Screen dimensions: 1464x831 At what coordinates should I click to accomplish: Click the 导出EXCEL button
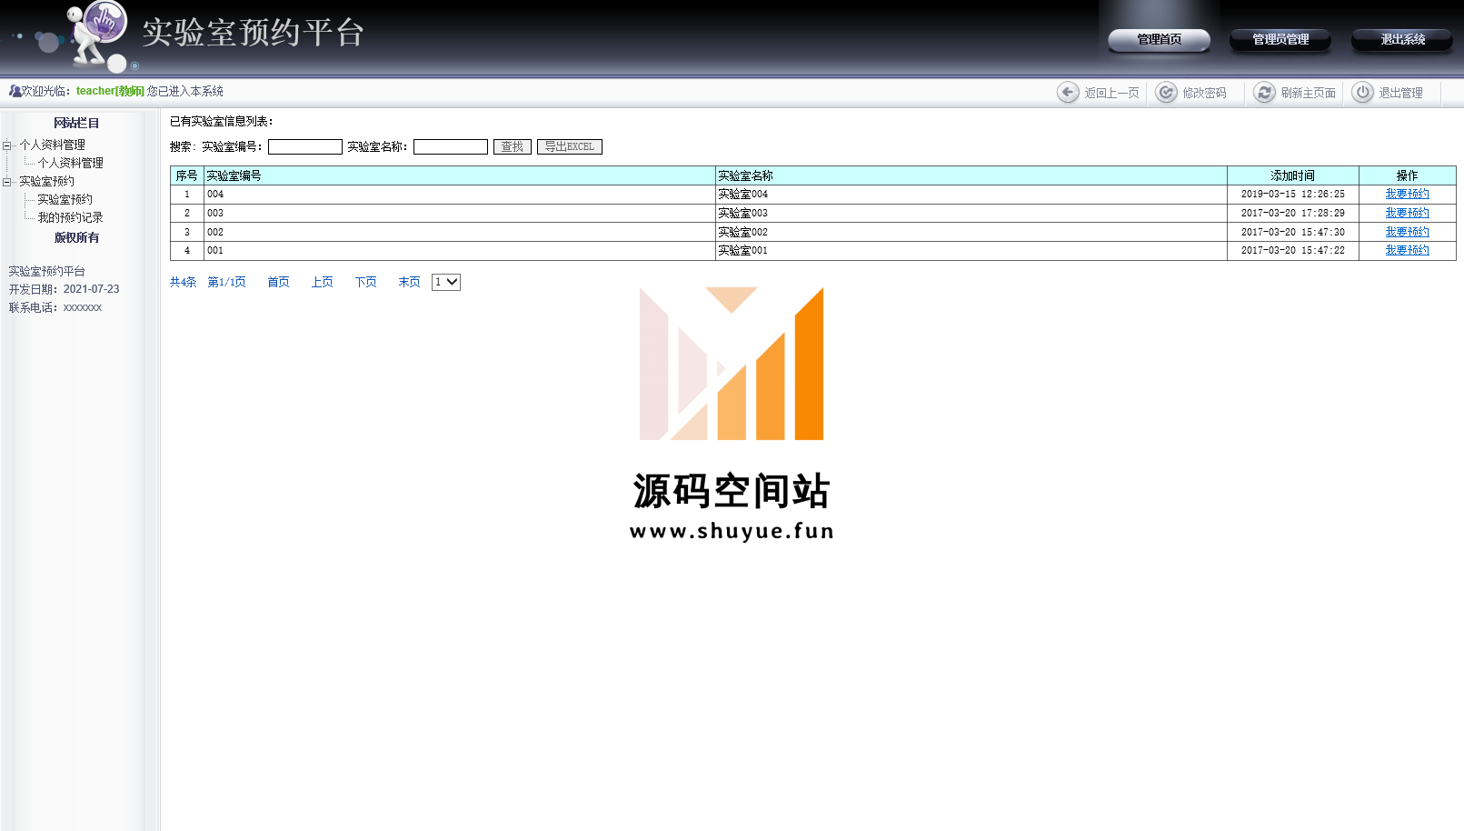570,146
